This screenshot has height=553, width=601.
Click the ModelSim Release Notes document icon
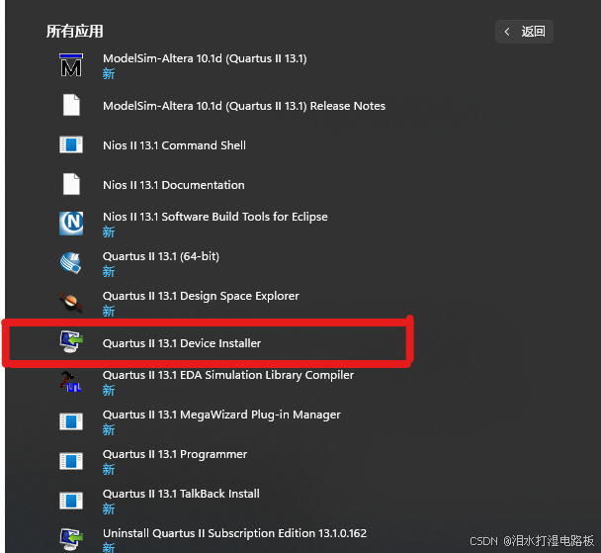click(x=71, y=105)
